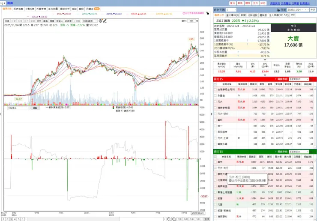Screen dimensions: 317x221
Task: Tick the 香港上海匯豐 seller checkbox
Action: pyautogui.click(x=215, y=192)
